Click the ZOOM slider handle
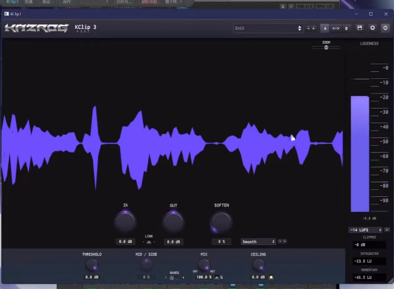The height and width of the screenshot is (289, 394). click(326, 47)
